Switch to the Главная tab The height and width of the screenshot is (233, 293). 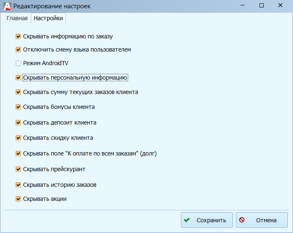coord(17,18)
